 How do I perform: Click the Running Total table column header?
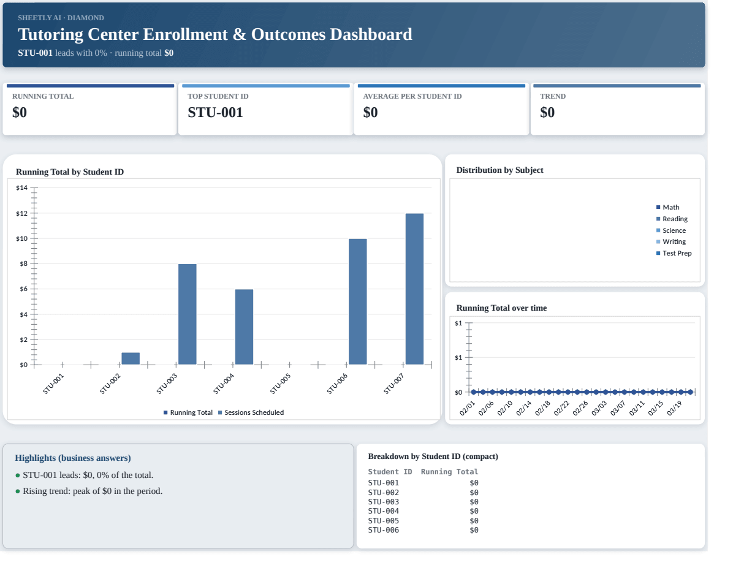pos(450,472)
